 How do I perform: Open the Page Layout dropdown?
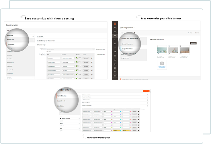click(x=70, y=49)
